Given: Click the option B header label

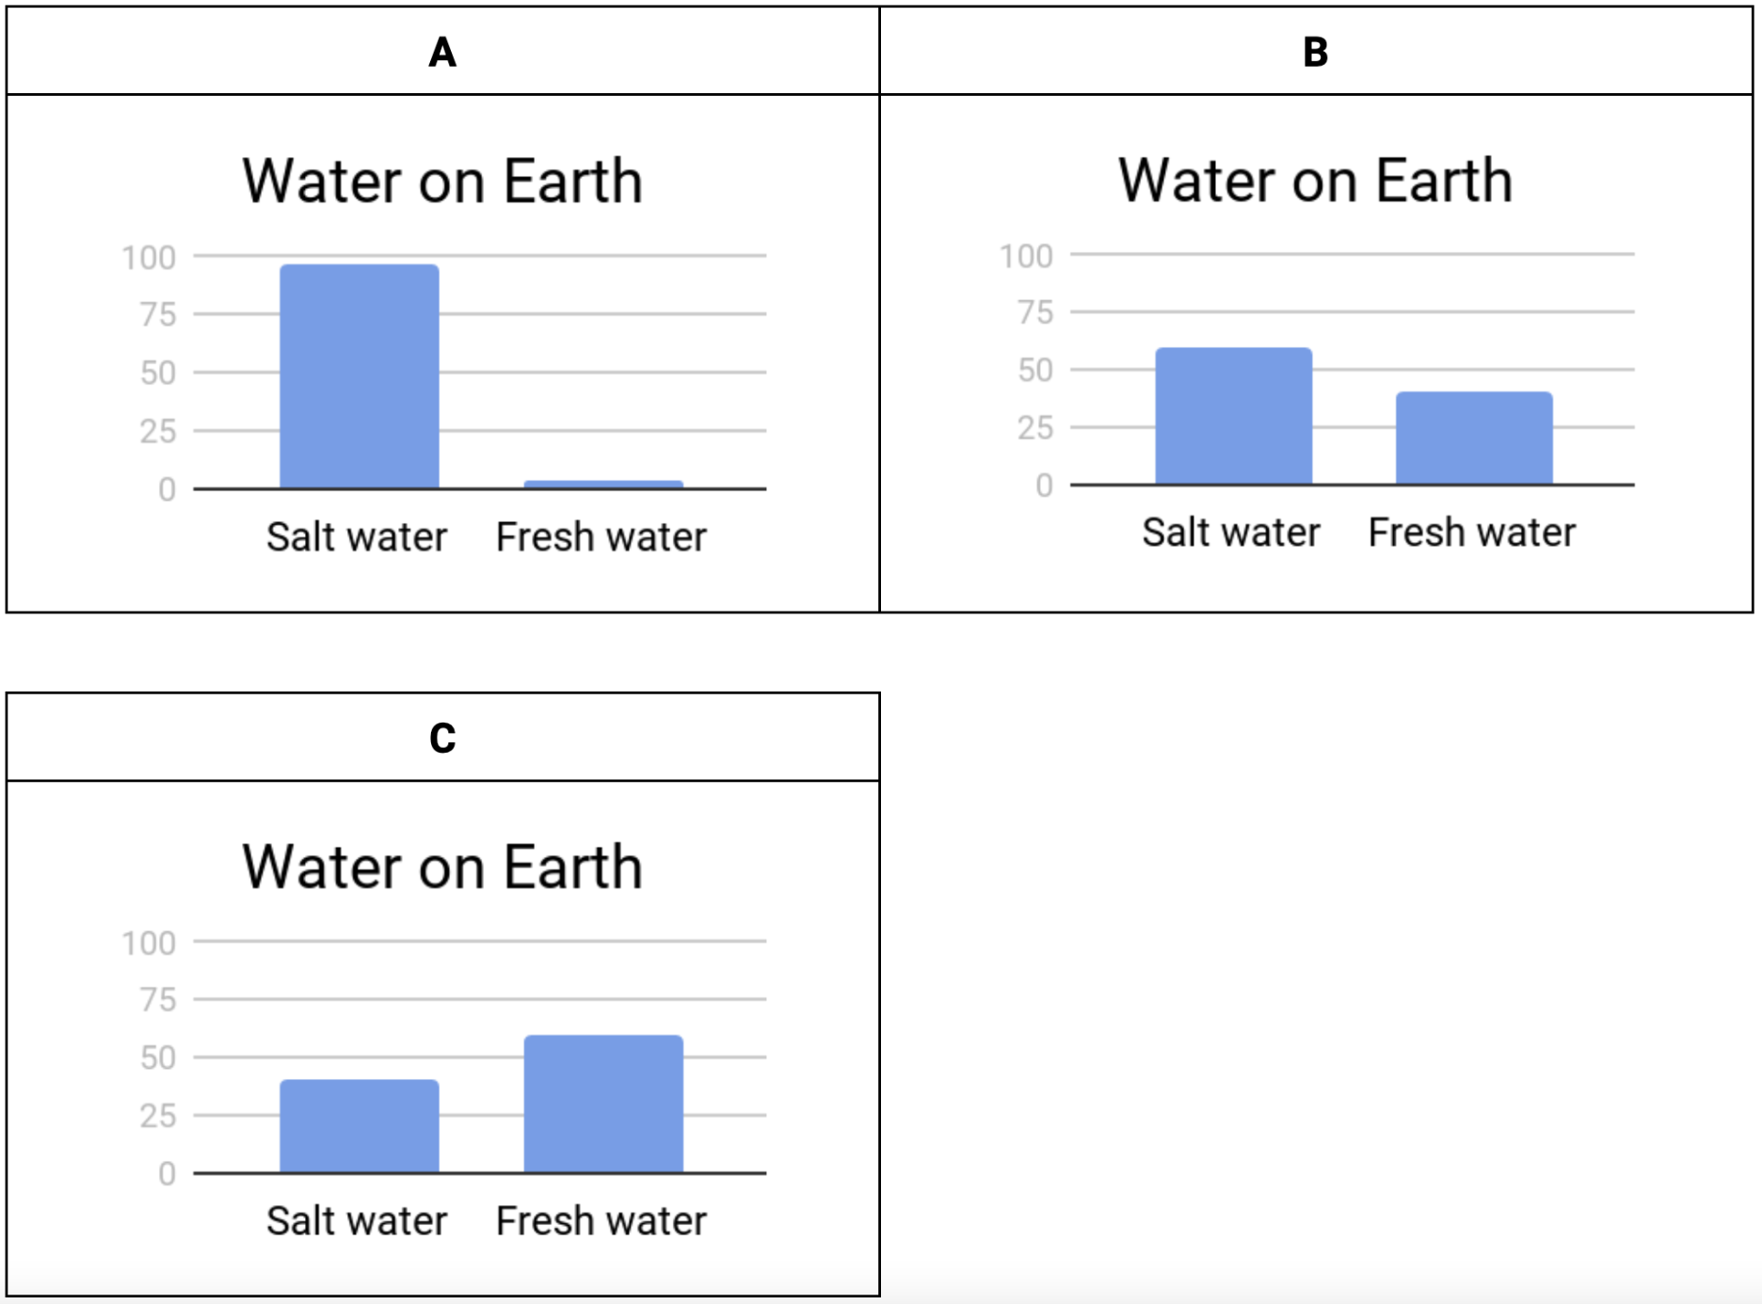Looking at the screenshot, I should (x=1315, y=52).
